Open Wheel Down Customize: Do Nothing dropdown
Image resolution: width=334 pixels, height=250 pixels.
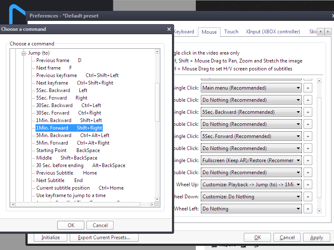click(251, 197)
